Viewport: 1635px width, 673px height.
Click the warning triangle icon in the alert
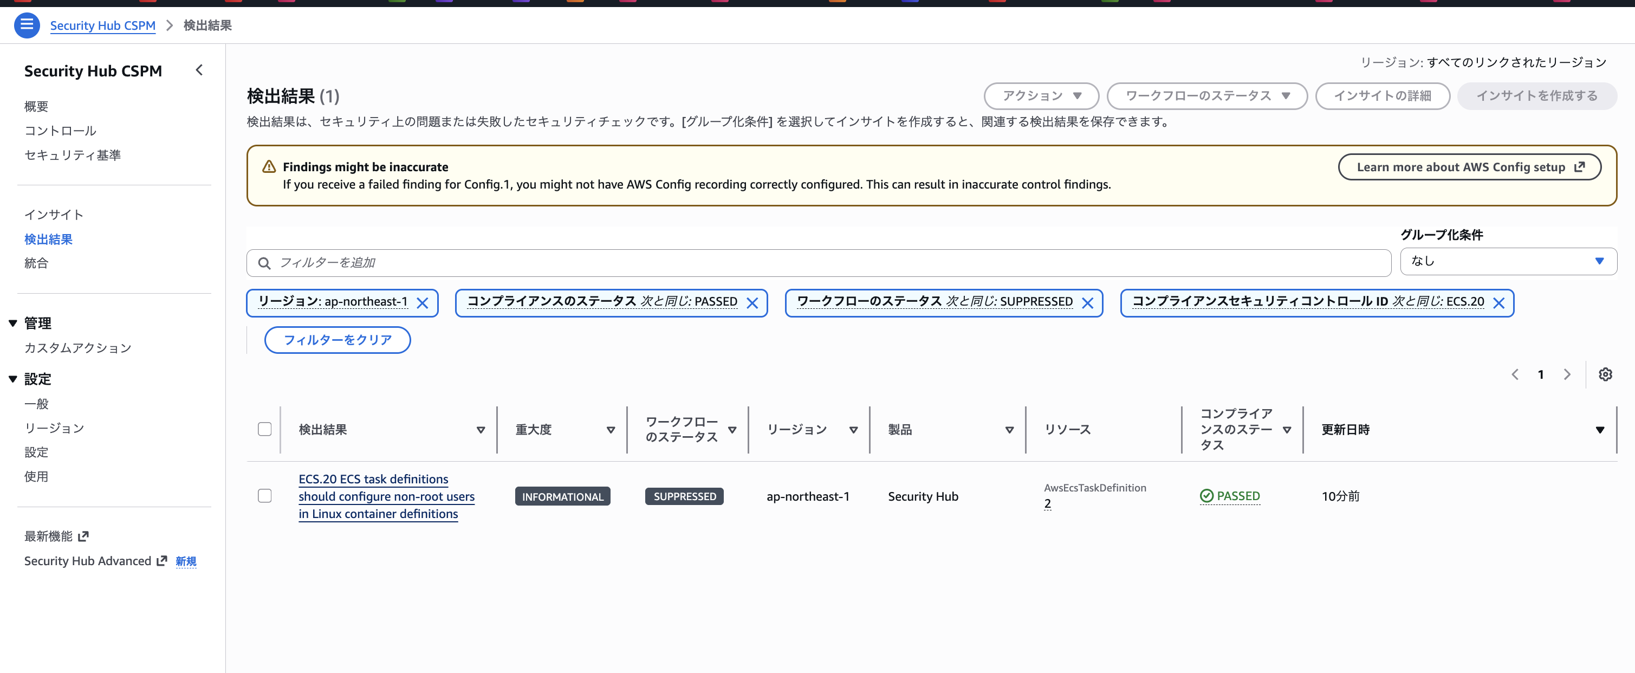269,167
